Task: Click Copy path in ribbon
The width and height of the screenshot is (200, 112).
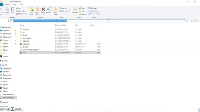Action: coord(20,11)
